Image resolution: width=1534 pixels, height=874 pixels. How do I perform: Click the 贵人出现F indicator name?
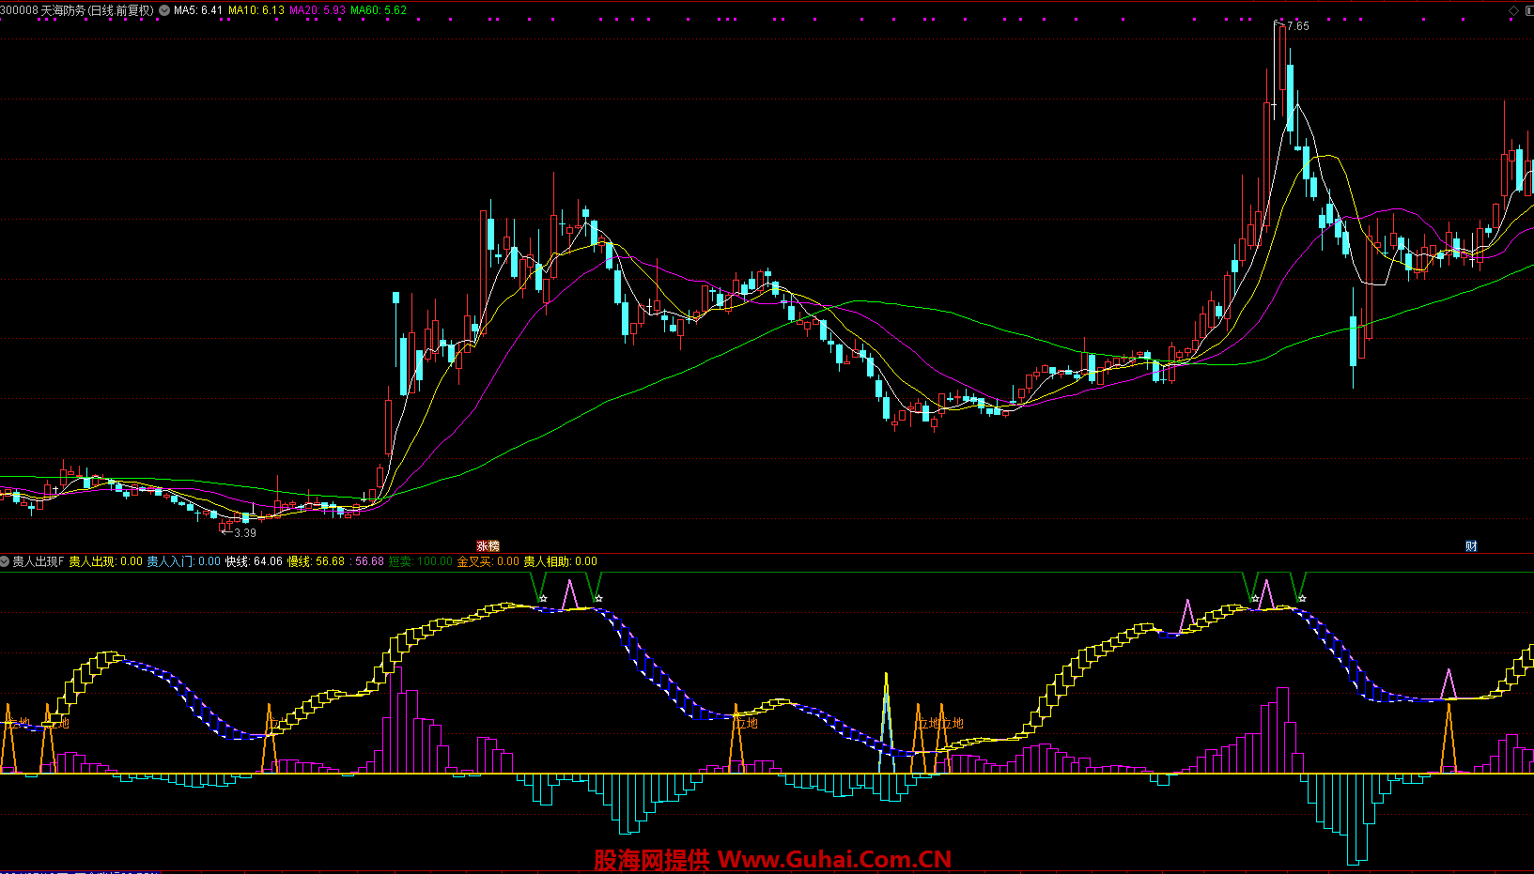(x=39, y=561)
